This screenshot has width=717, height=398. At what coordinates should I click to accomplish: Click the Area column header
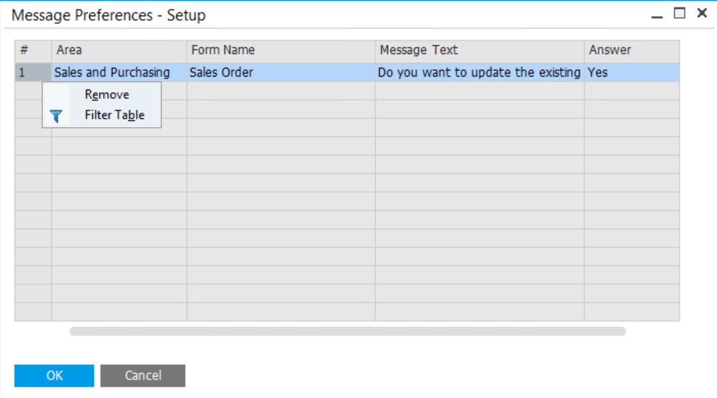click(119, 51)
